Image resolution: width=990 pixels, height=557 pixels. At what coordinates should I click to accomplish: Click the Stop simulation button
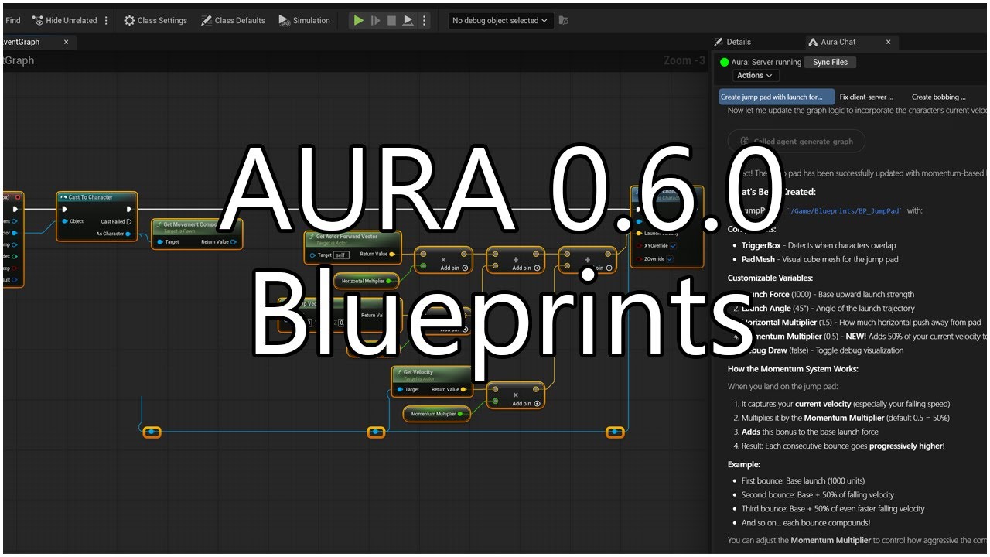pos(391,21)
